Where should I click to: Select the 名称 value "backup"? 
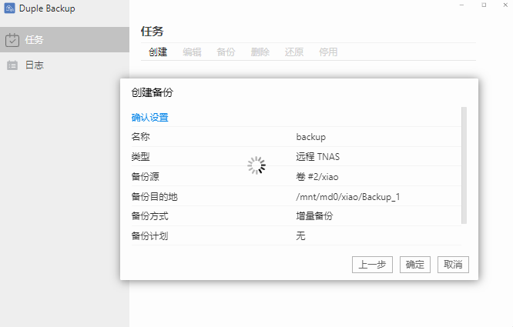311,137
